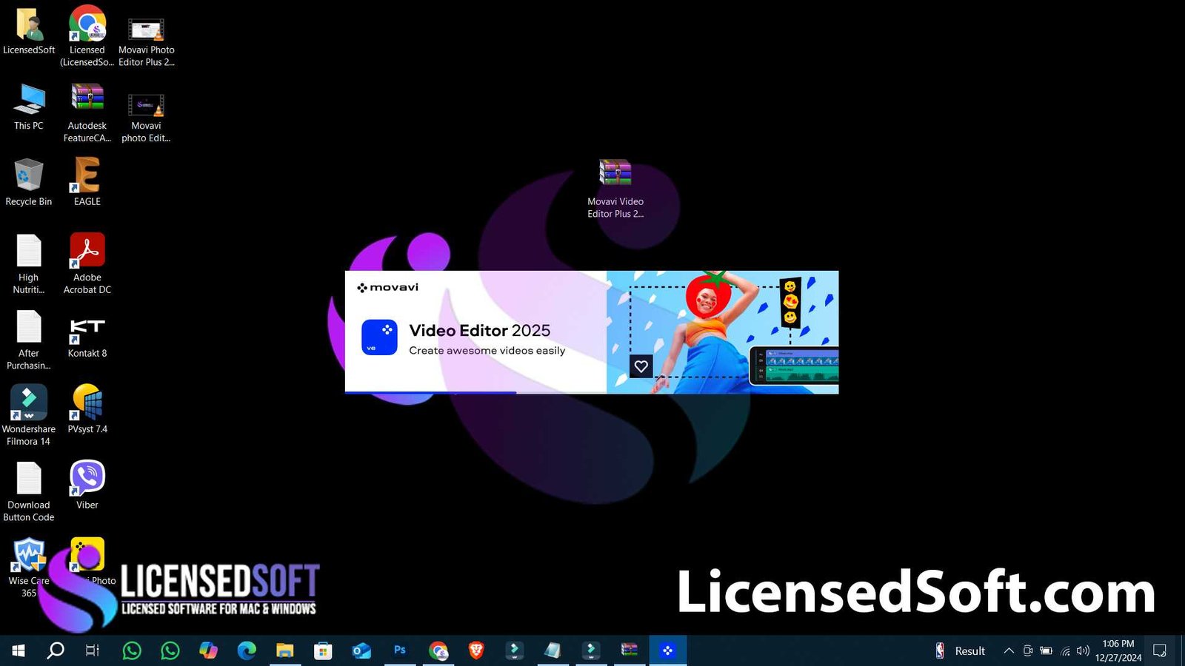Viewport: 1185px width, 666px height.
Task: Click the Movavi Video Editor 2025 splash screen
Action: pyautogui.click(x=592, y=332)
